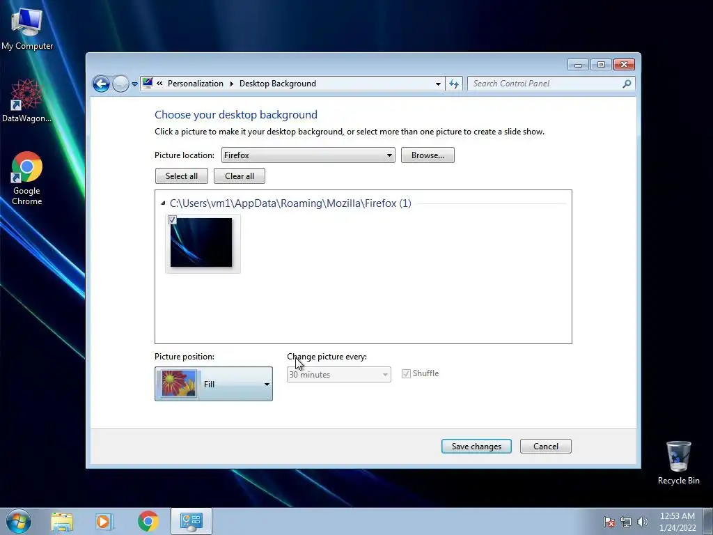Click the double chevron before Personalization
This screenshot has width=713, height=535.
pos(159,84)
